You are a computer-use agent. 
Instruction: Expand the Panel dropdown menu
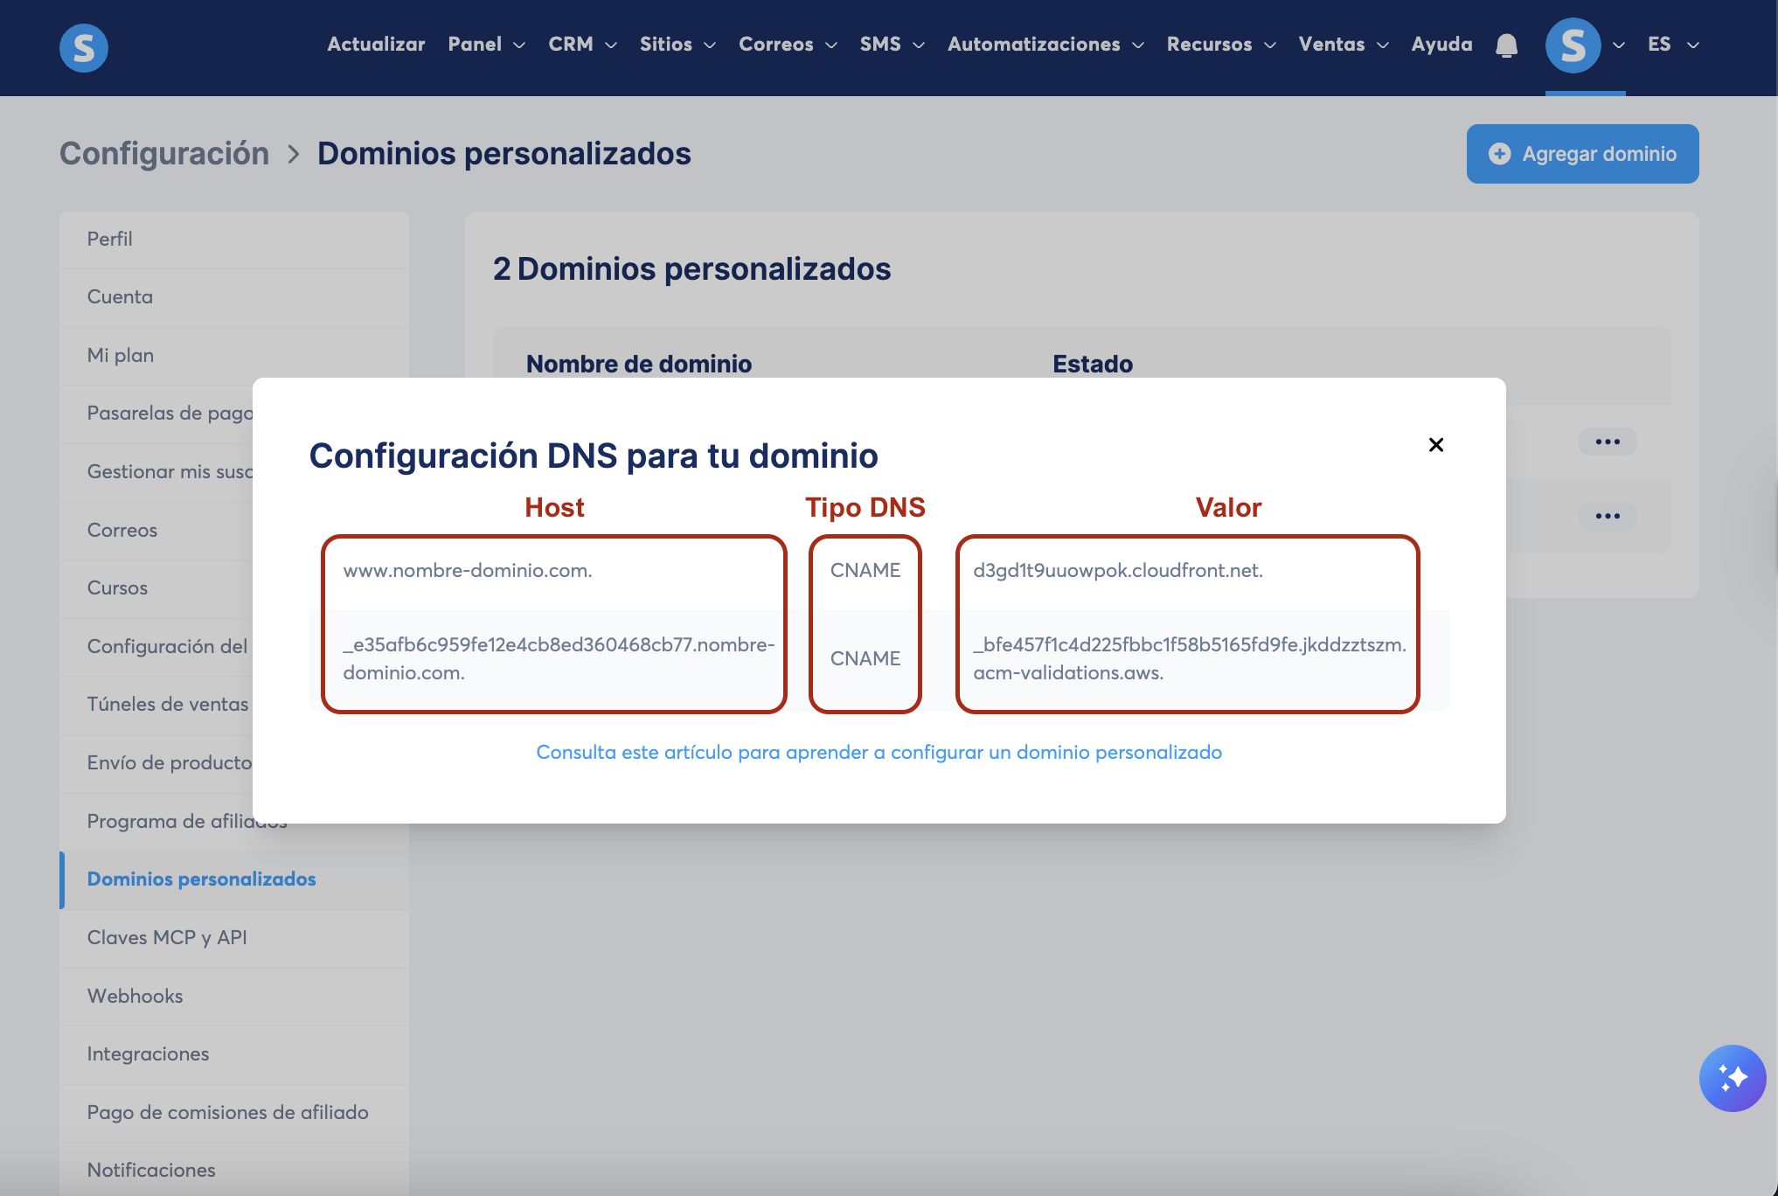pos(486,45)
